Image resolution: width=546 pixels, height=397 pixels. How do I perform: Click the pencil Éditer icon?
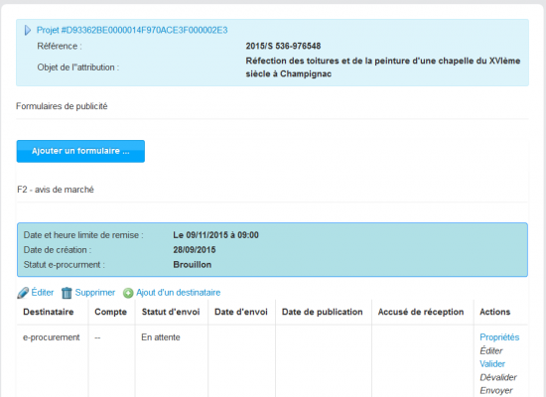click(x=23, y=293)
